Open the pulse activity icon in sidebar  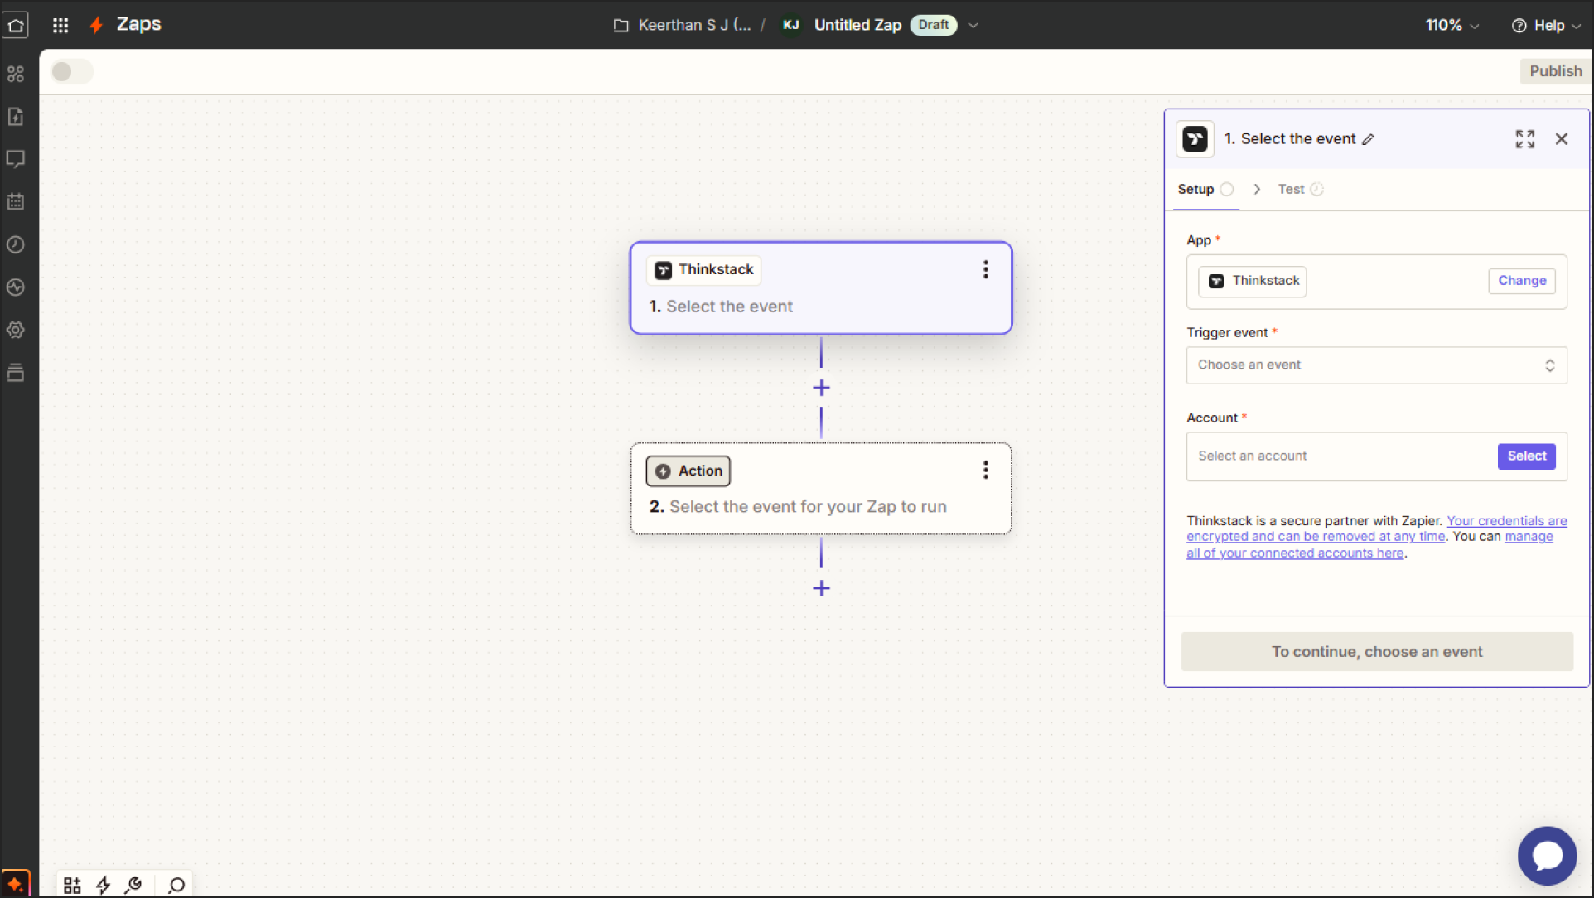(x=16, y=287)
